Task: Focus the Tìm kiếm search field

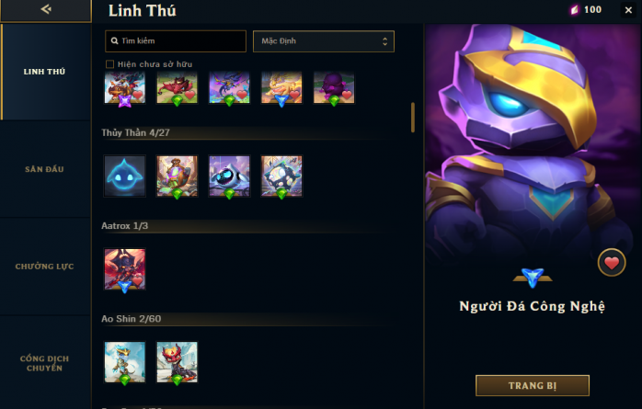Action: [176, 40]
